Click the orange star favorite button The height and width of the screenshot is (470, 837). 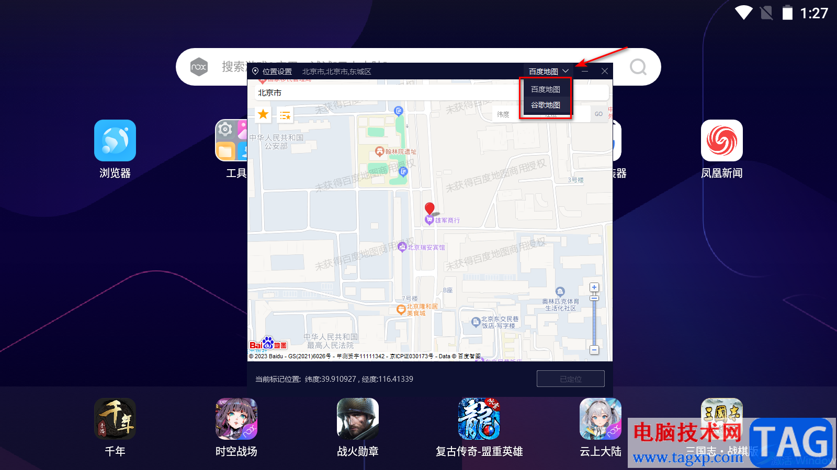pyautogui.click(x=263, y=114)
